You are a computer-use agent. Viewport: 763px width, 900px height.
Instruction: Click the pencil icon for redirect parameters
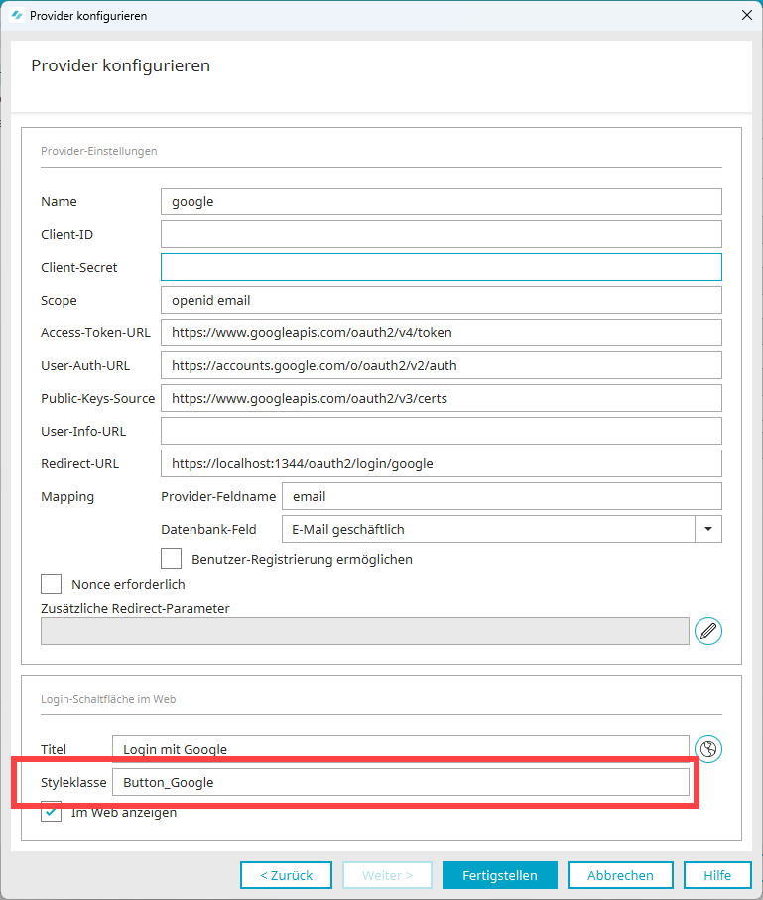click(x=707, y=631)
